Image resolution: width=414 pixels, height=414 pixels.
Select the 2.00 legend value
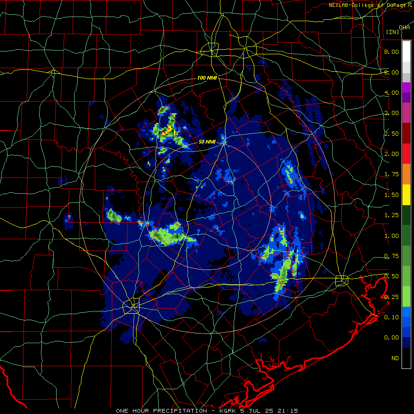pyautogui.click(x=391, y=154)
